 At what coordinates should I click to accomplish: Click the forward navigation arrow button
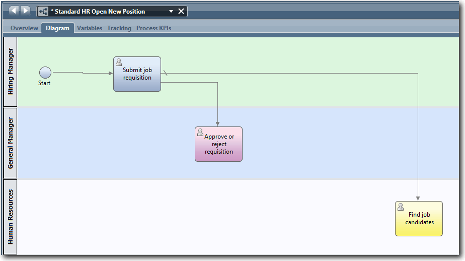coord(25,11)
